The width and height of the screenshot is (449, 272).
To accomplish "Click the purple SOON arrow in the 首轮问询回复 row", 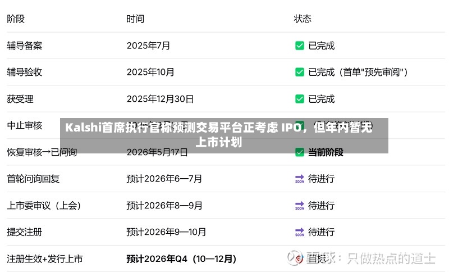I will [x=300, y=179].
